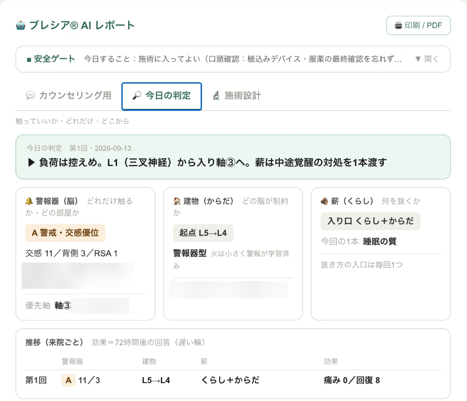The height and width of the screenshot is (401, 467).
Task: Click the firewood icon beside 薪（くらし）
Action: [x=324, y=201]
